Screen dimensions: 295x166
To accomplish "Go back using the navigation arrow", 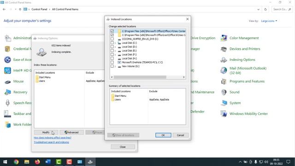I will click(4, 9).
